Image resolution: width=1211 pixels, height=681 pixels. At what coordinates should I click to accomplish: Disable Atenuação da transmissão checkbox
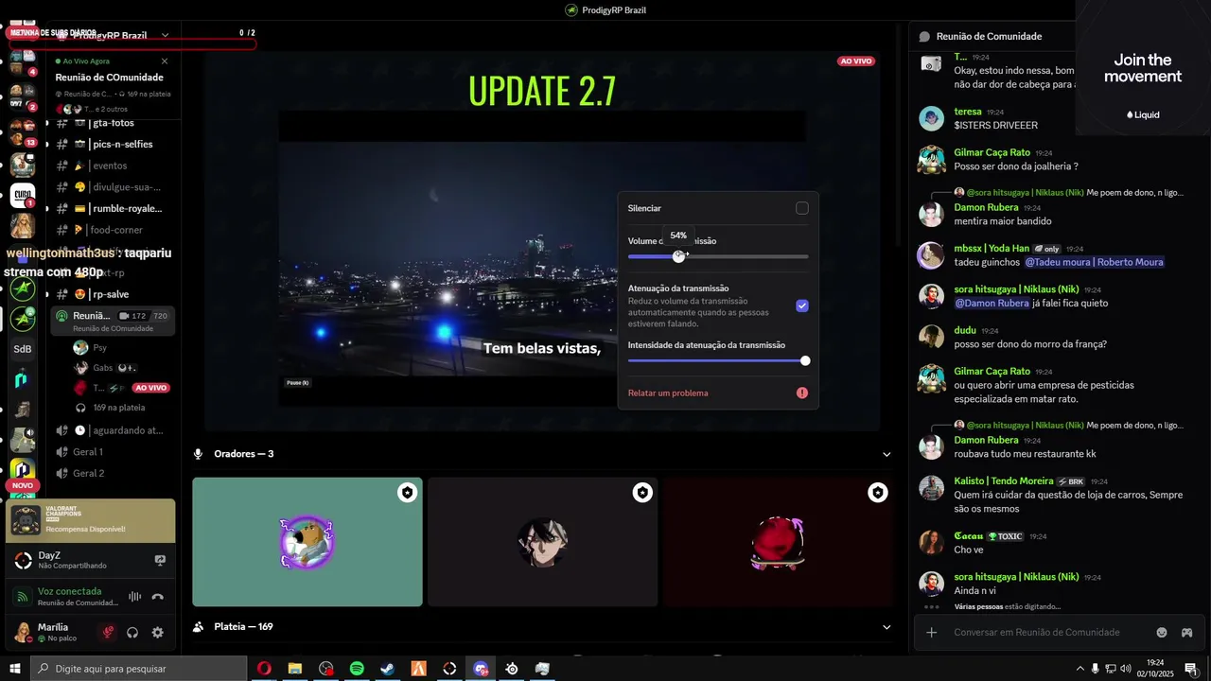[802, 306]
